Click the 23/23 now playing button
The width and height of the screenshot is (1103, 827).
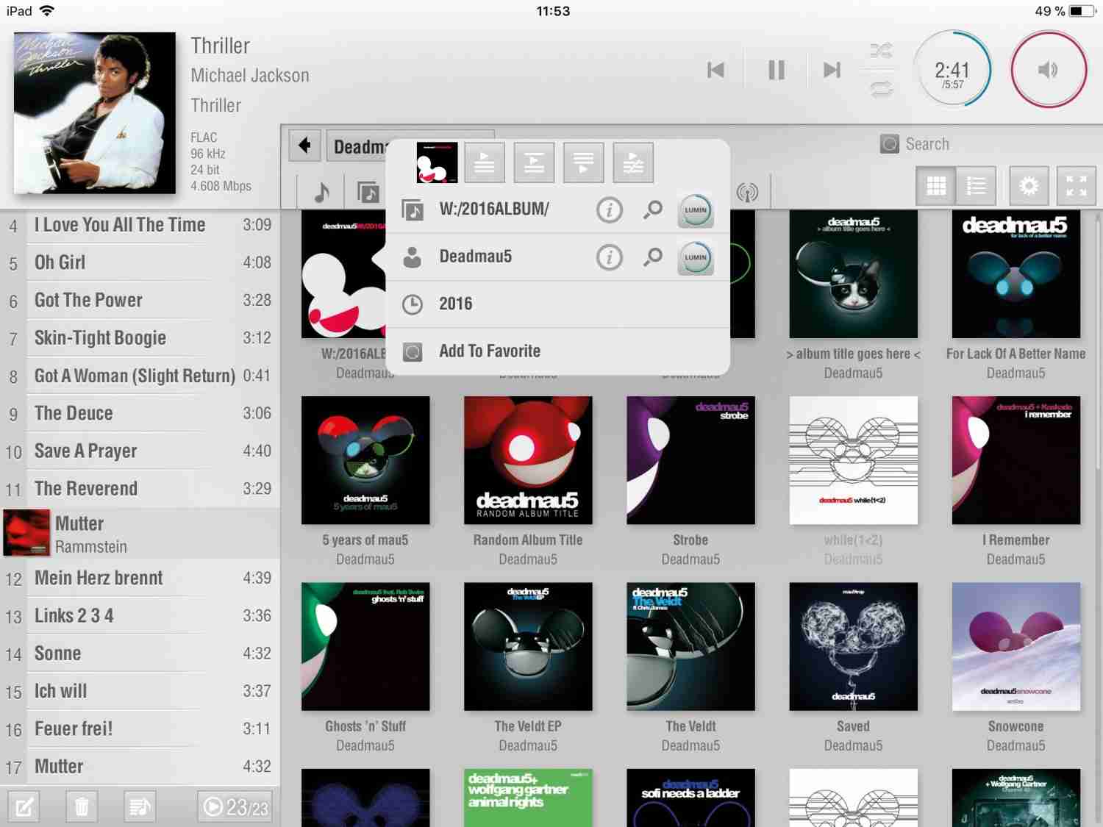coord(235,808)
